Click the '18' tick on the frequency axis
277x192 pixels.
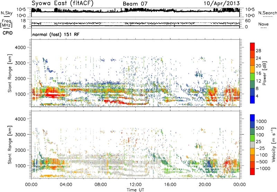click(23, 21)
